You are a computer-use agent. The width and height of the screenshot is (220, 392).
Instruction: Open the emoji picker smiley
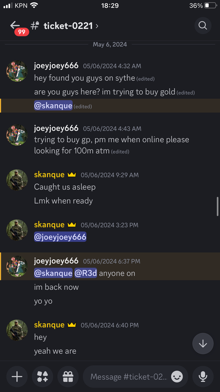pos(177,376)
